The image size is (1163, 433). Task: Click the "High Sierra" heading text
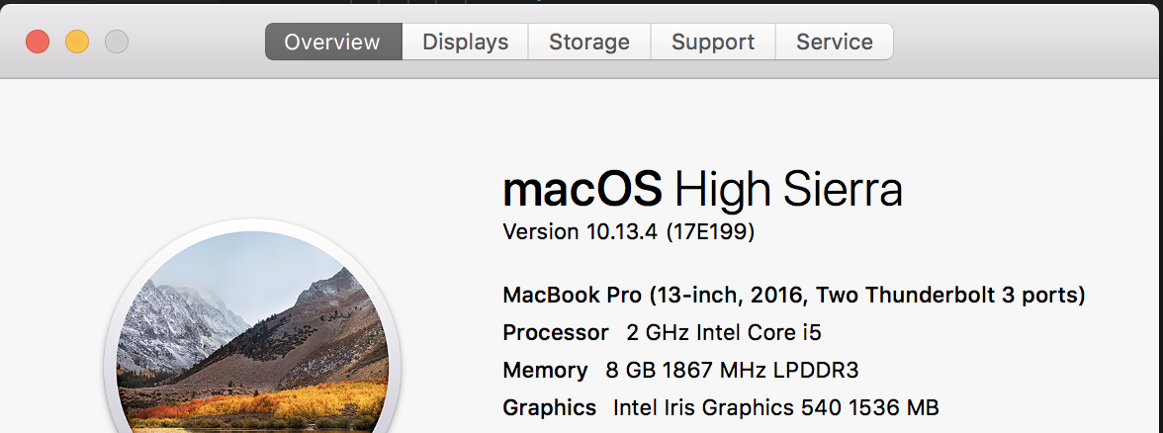click(788, 190)
